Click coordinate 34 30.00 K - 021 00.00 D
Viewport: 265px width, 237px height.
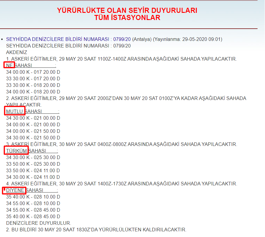point(33,118)
